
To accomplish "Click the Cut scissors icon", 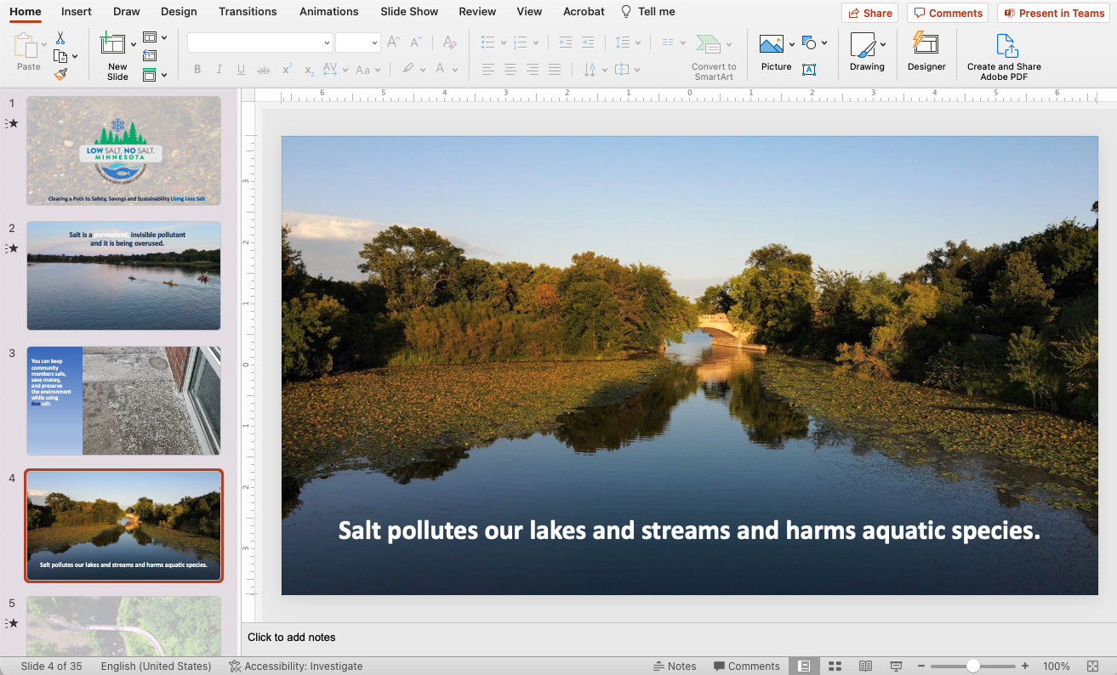I will point(60,38).
